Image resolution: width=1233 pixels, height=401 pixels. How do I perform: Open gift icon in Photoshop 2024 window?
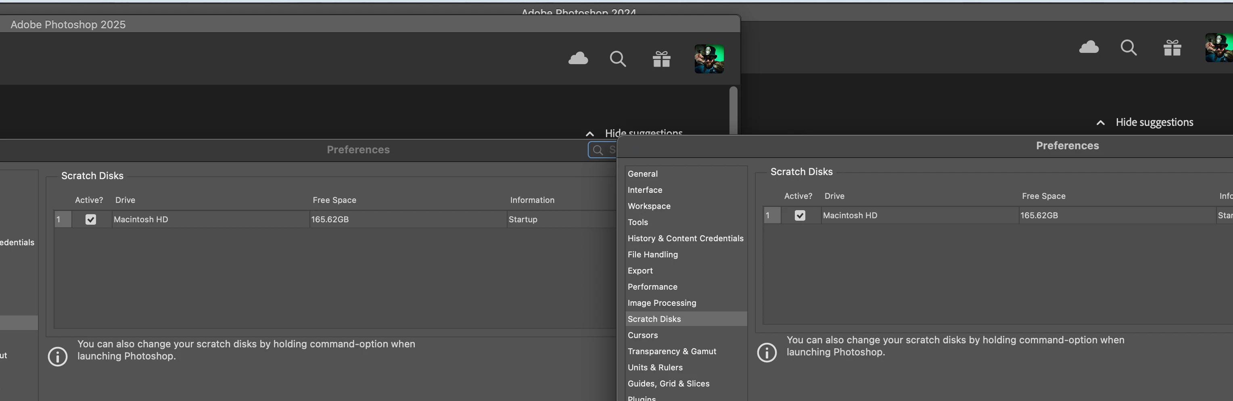1172,47
